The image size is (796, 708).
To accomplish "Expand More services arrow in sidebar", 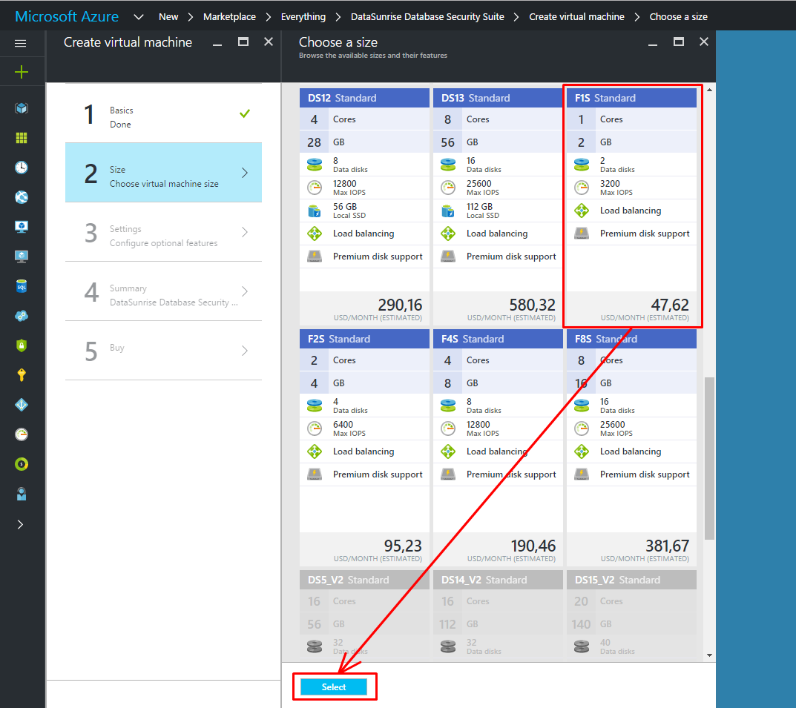I will (20, 524).
